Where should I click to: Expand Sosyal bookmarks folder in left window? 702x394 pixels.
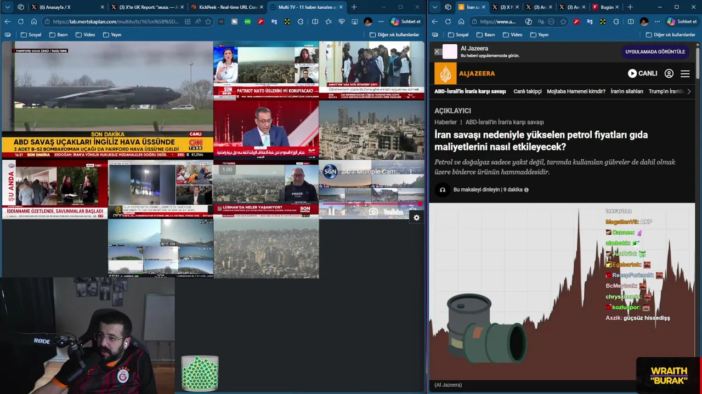pyautogui.click(x=31, y=34)
